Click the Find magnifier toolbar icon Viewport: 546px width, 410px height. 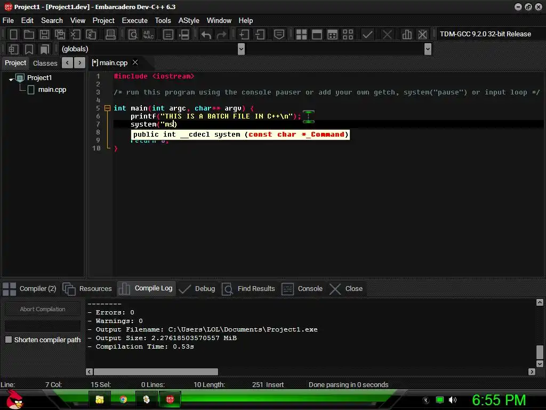133,35
